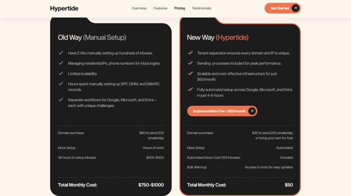The height and width of the screenshot is (196, 351).
Task: Click checkmark beside 'Limited scalability'
Action: [x=61, y=73]
